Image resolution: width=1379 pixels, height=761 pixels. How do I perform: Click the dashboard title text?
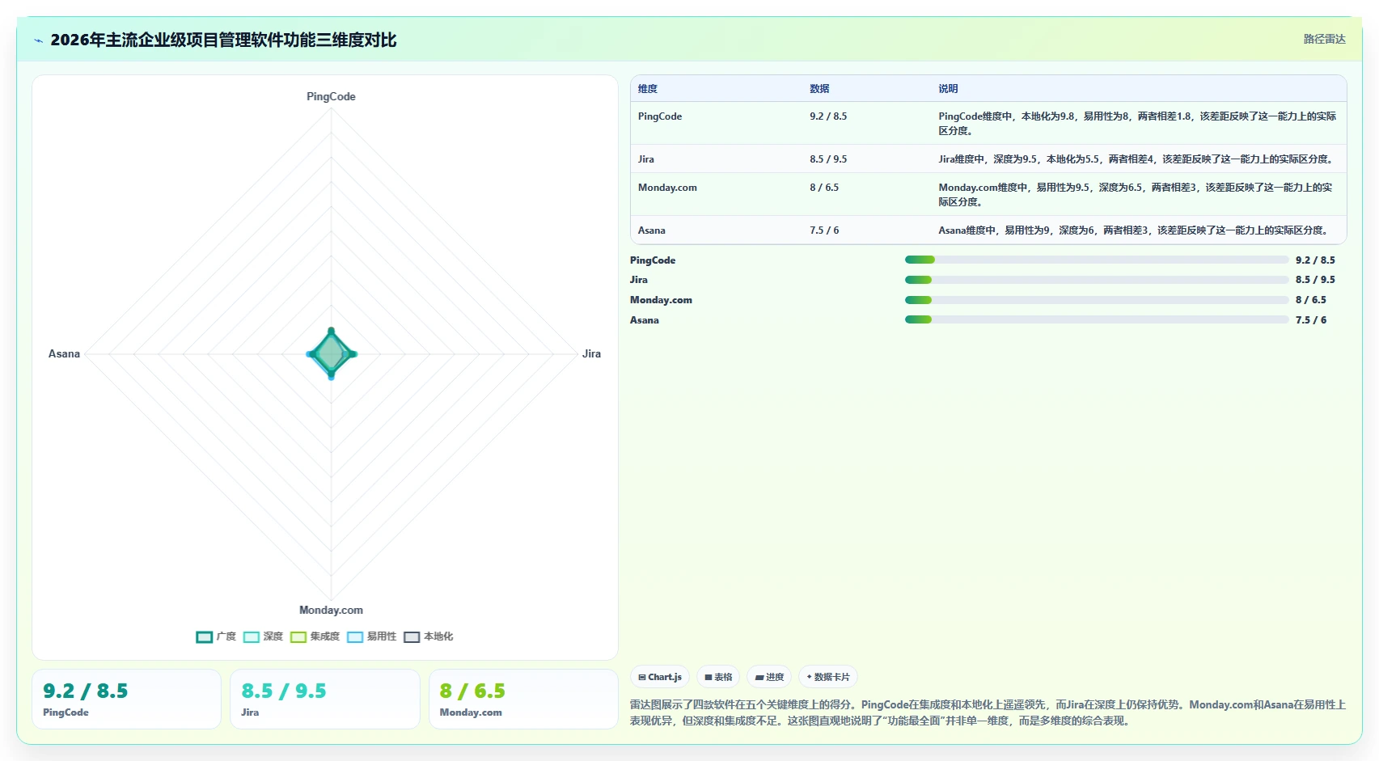pyautogui.click(x=223, y=40)
